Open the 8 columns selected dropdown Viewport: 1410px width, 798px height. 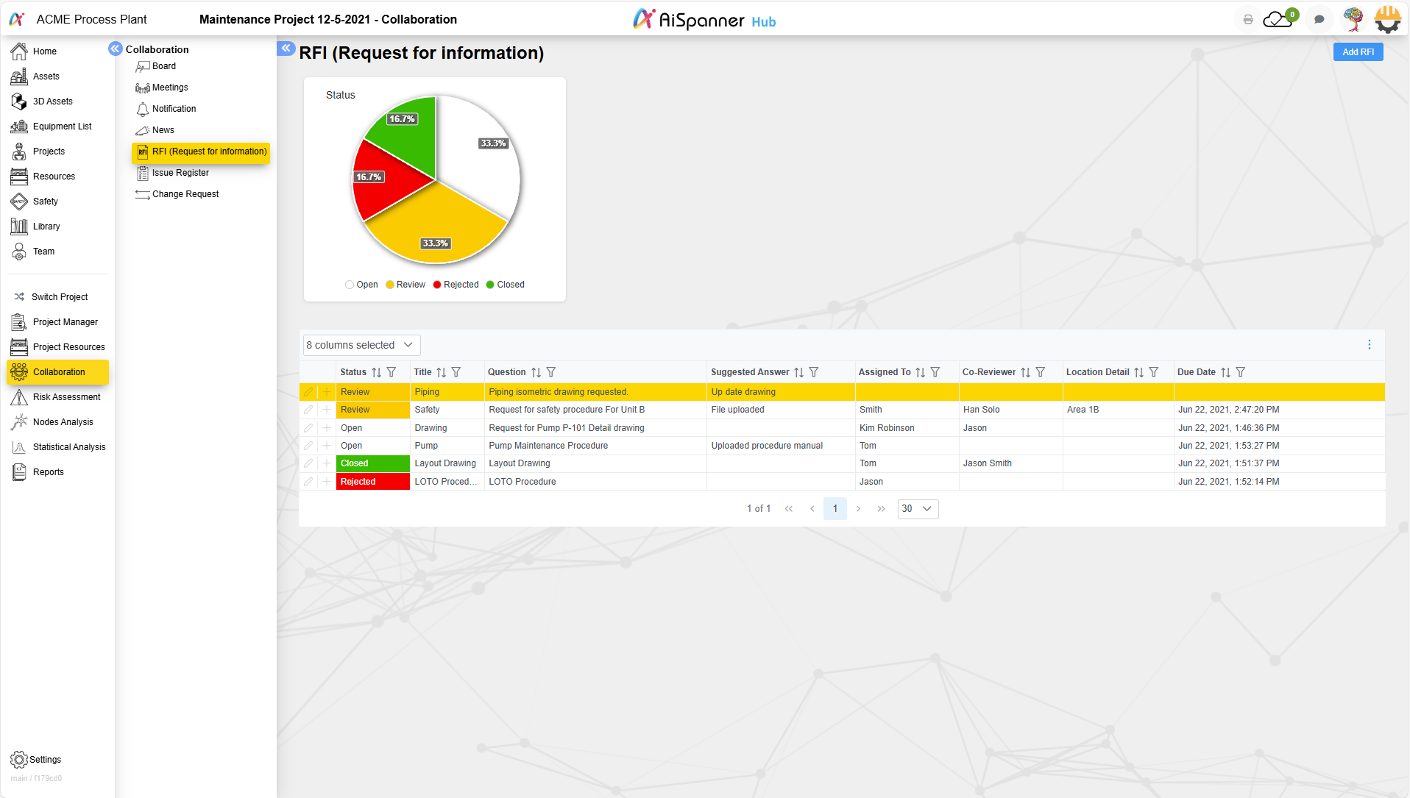[360, 344]
